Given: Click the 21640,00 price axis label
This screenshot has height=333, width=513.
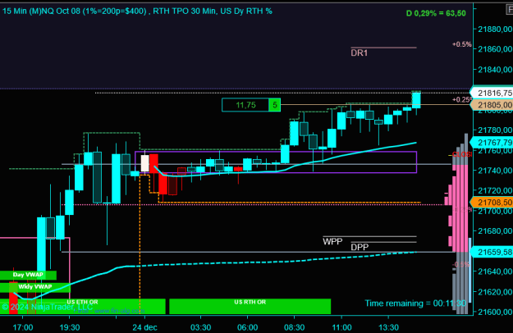Looking at the screenshot, I should coord(495,271).
